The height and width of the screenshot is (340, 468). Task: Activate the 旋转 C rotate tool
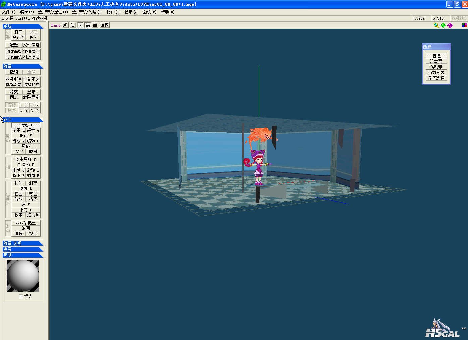click(x=33, y=141)
